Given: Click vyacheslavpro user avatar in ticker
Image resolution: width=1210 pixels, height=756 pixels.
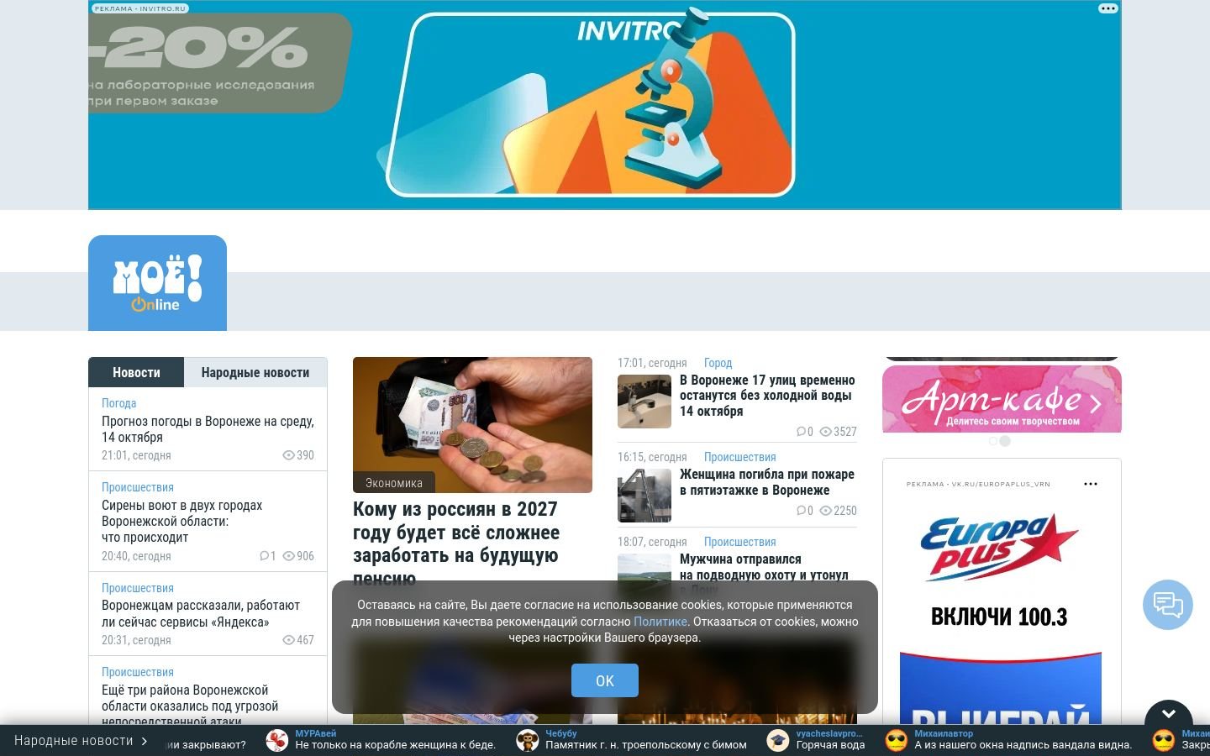Looking at the screenshot, I should click(x=778, y=740).
